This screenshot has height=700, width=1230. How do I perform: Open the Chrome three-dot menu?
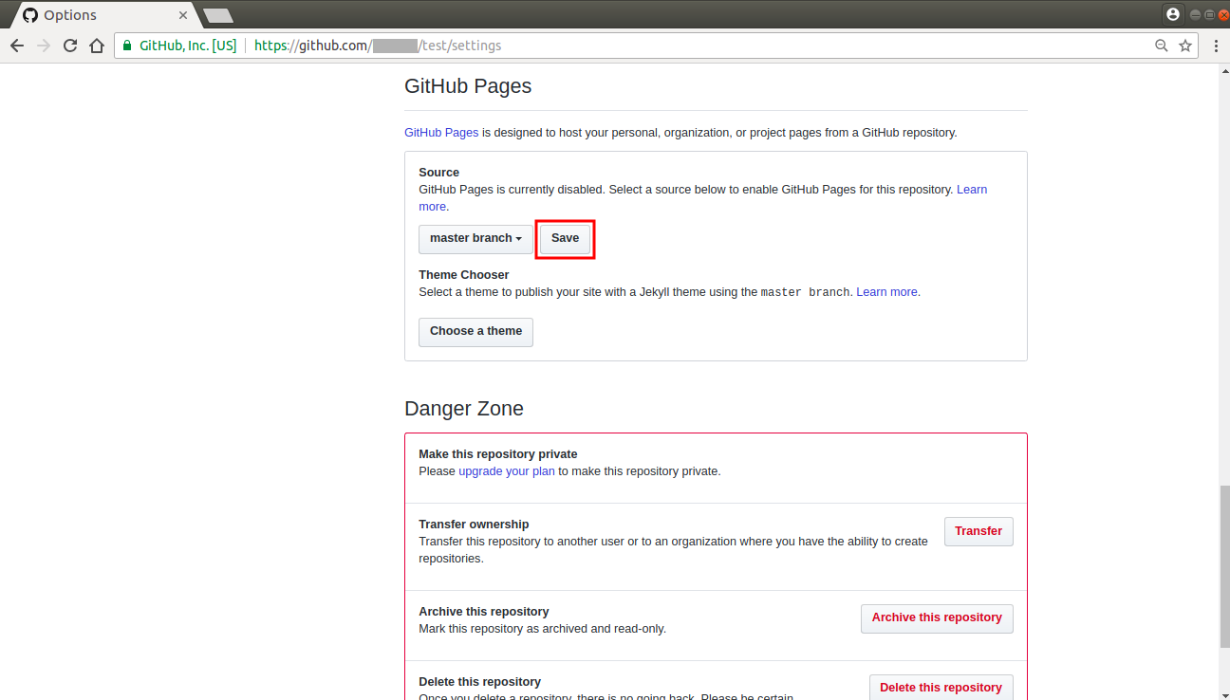pos(1216,46)
